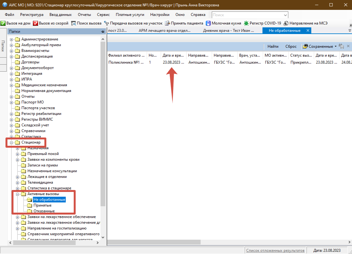Click the 'Не обработанные' open folder icon

click(29, 200)
